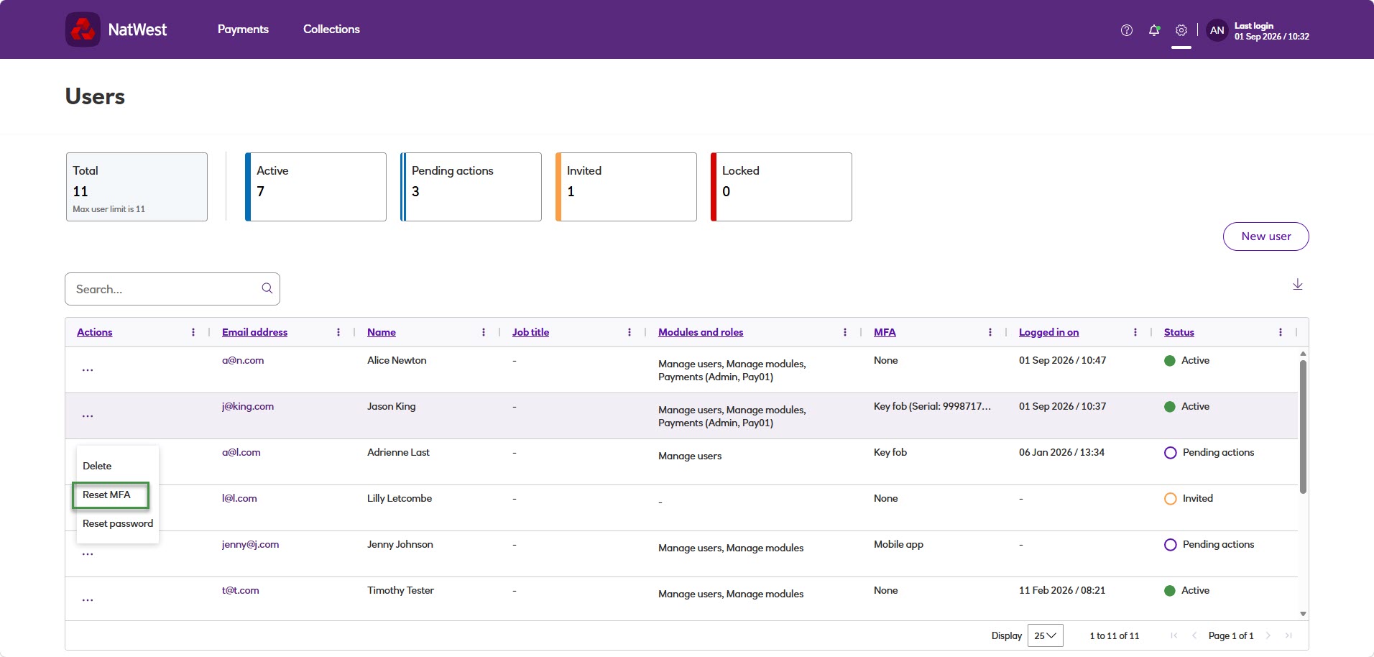The image size is (1374, 657).
Task: Open MFA column options dots
Action: (x=990, y=332)
